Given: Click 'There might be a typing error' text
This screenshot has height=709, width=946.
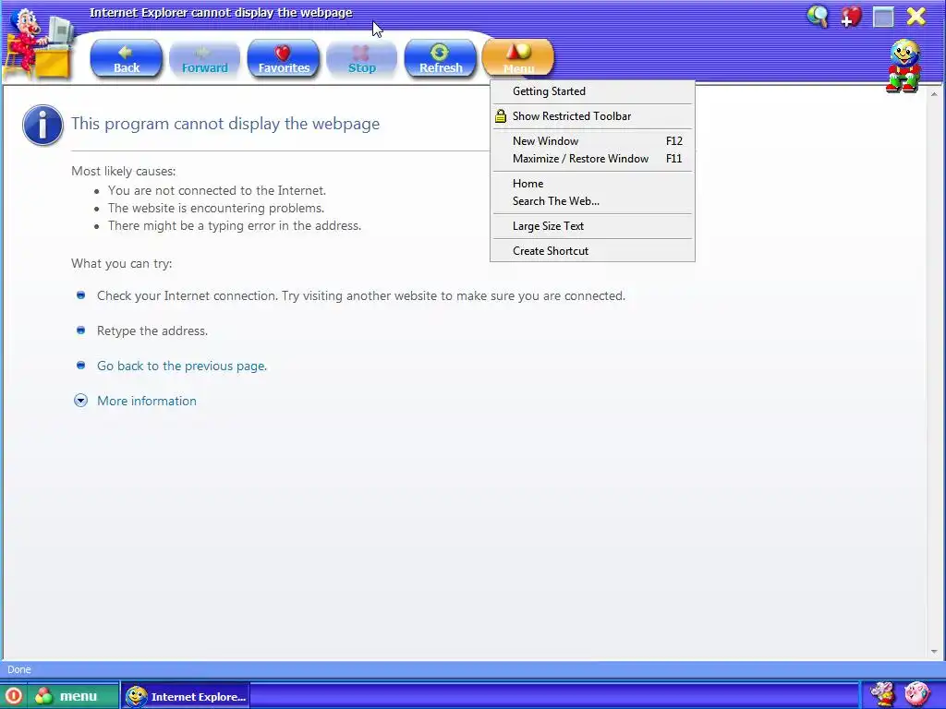Looking at the screenshot, I should pyautogui.click(x=235, y=225).
